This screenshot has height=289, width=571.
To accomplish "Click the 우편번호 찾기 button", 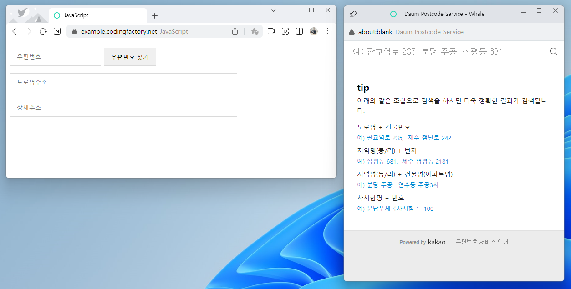I will [x=130, y=57].
